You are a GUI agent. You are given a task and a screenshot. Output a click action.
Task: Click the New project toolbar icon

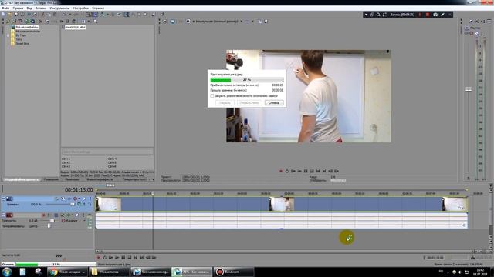[3, 15]
